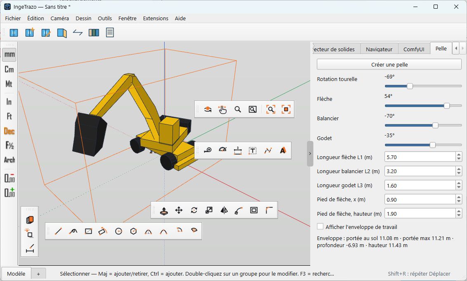467x281 pixels.
Task: Add a new scene tab with plus
Action: 38,274
